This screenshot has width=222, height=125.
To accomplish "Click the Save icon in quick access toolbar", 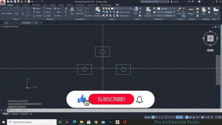I will (x=15, y=1).
